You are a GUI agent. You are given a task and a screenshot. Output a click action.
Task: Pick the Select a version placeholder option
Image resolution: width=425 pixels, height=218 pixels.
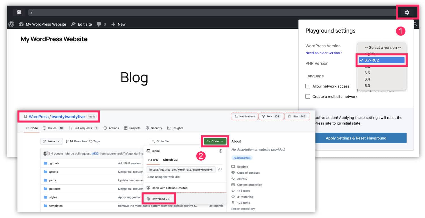click(x=383, y=47)
